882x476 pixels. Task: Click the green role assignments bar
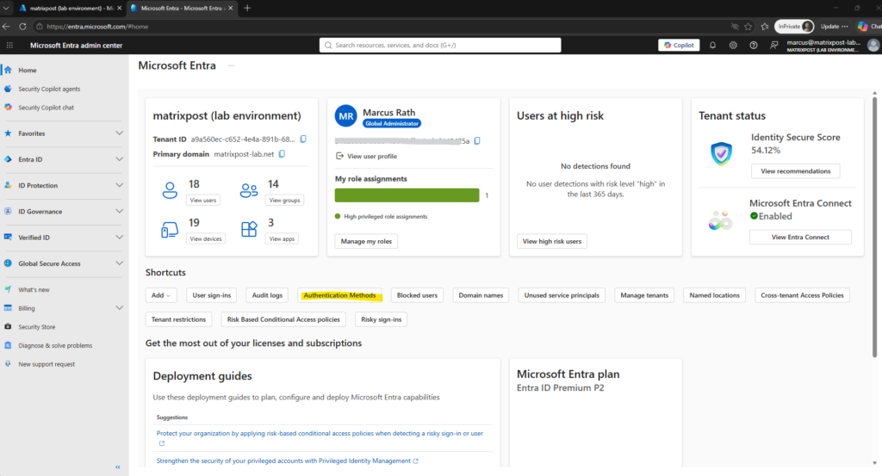coord(407,195)
